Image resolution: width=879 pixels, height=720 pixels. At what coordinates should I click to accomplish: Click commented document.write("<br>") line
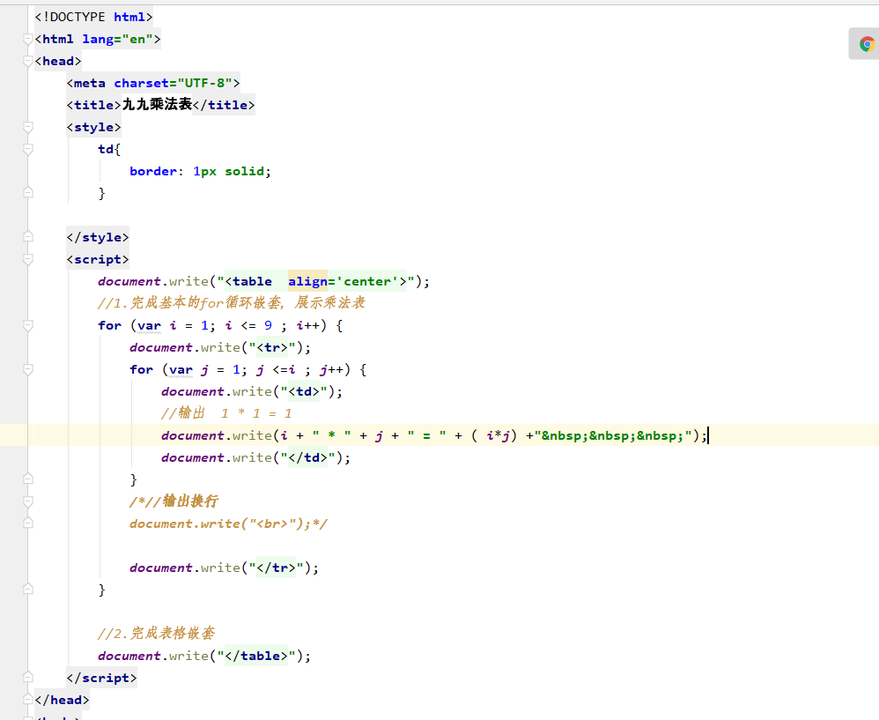click(x=228, y=523)
